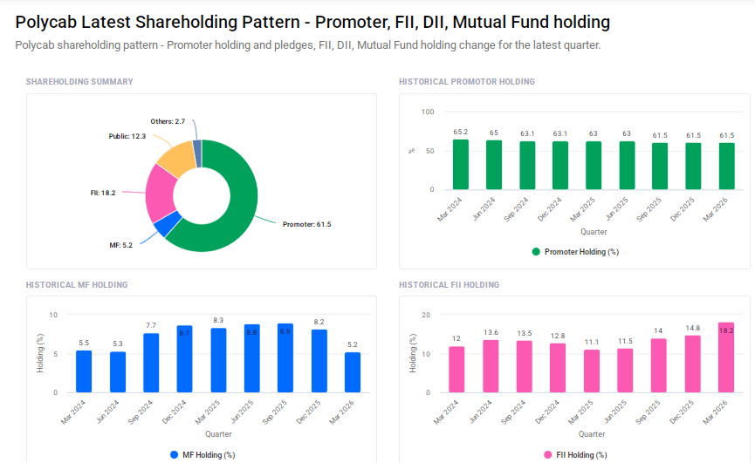
Task: Click the Mar 2024 promoter bar (65.2)
Action: tap(461, 165)
